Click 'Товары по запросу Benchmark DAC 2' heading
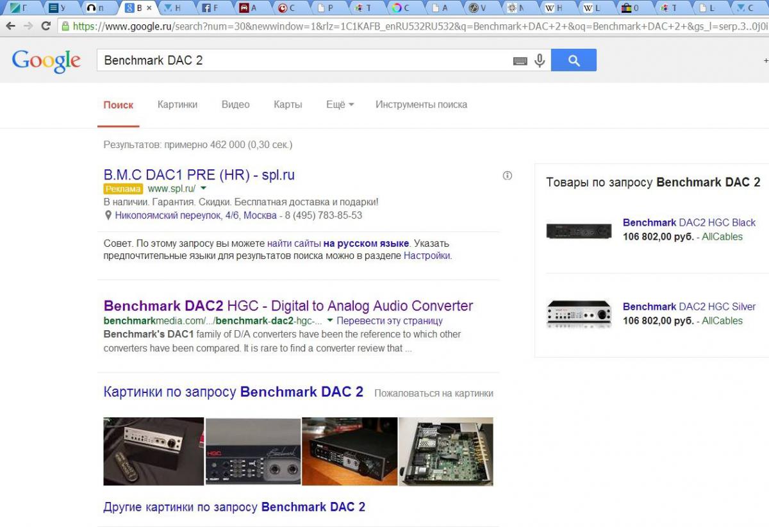This screenshot has width=769, height=527. click(653, 182)
